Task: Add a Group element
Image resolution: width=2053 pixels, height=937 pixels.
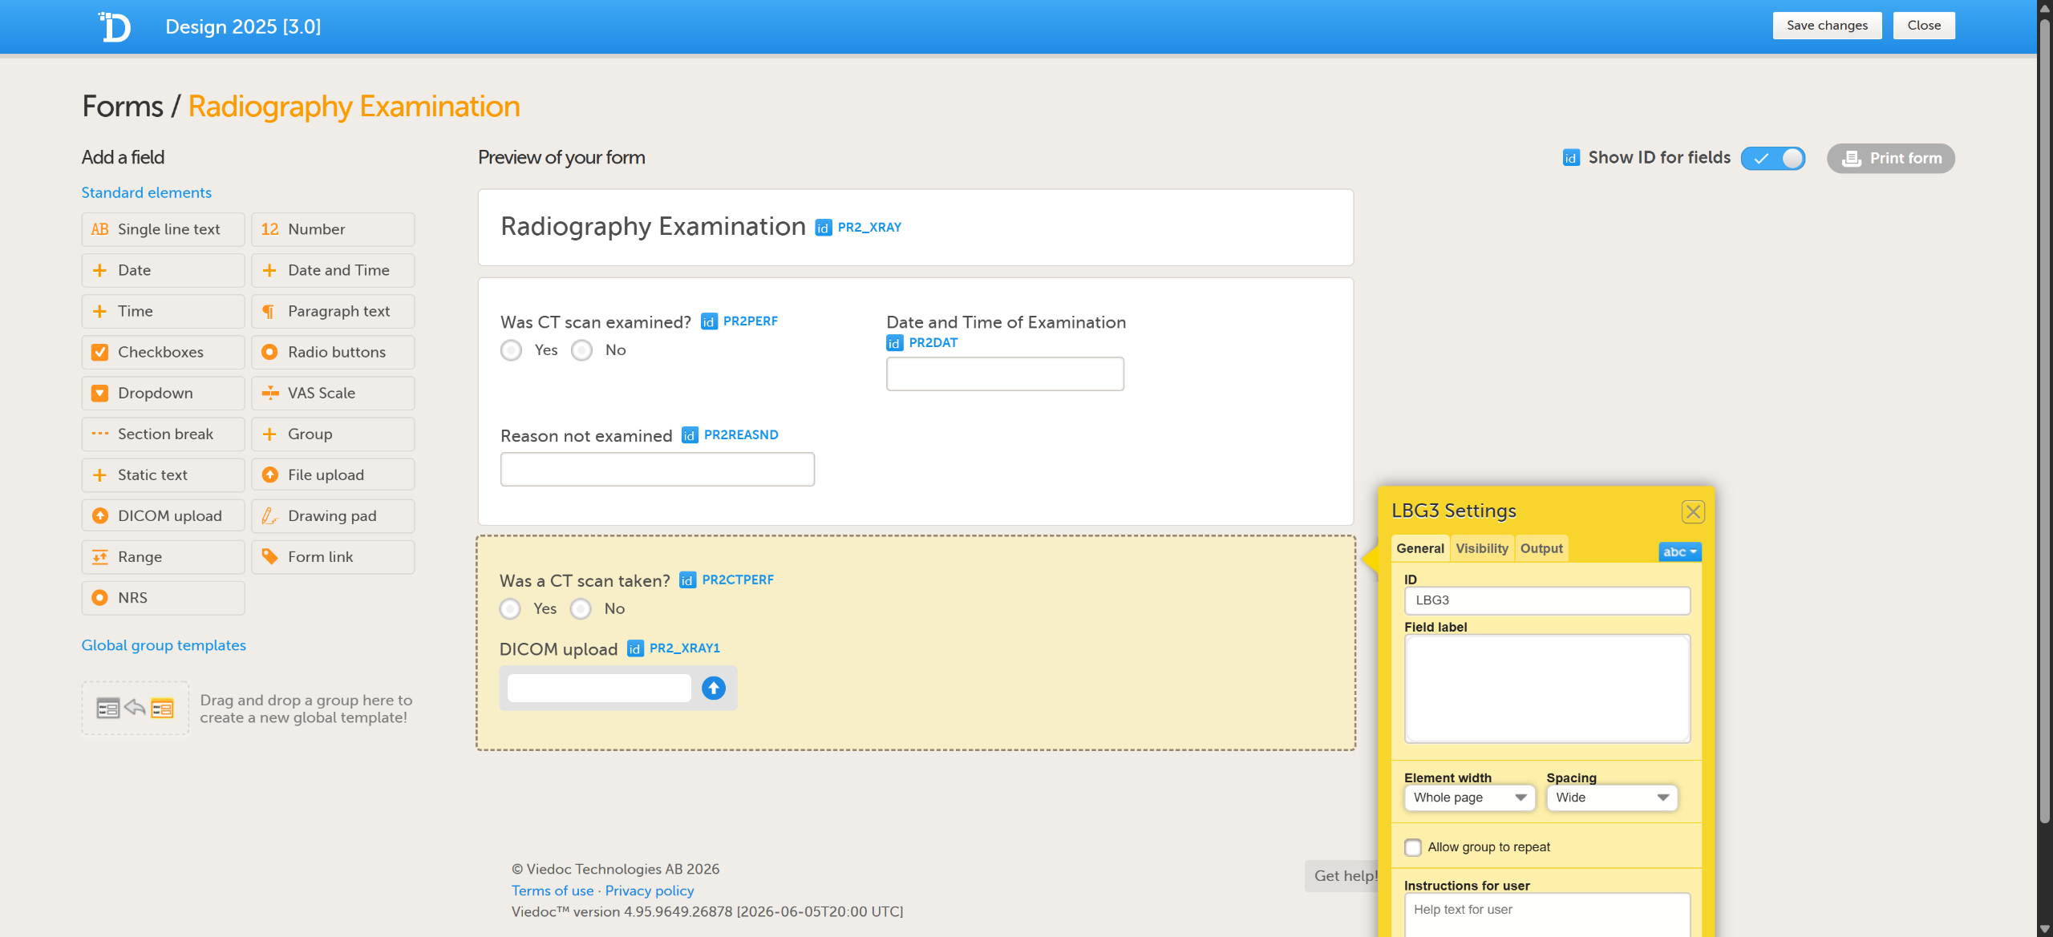Action: (333, 434)
